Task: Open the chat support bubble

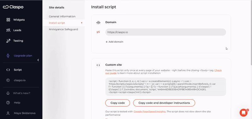Action: pyautogui.click(x=243, y=113)
